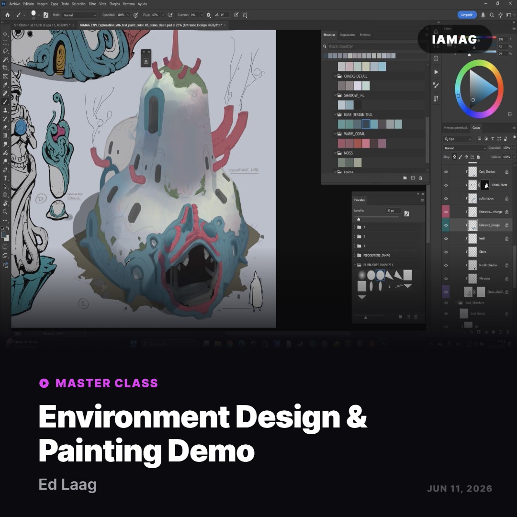Delete swatch using Muestras trash icon

tap(420, 178)
